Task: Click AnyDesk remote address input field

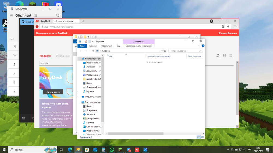Action: (130, 27)
